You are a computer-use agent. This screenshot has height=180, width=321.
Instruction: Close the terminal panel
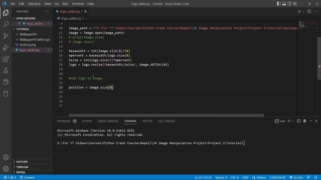click(x=316, y=121)
